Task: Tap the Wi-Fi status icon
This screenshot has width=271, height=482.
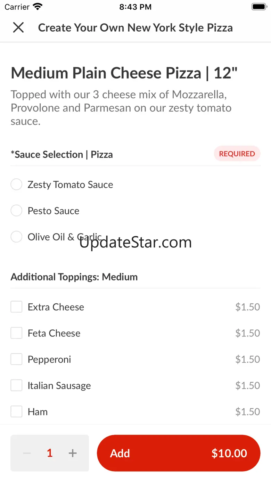Action: pos(38,7)
